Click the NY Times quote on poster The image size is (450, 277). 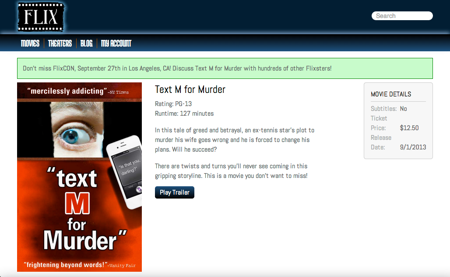tap(78, 91)
